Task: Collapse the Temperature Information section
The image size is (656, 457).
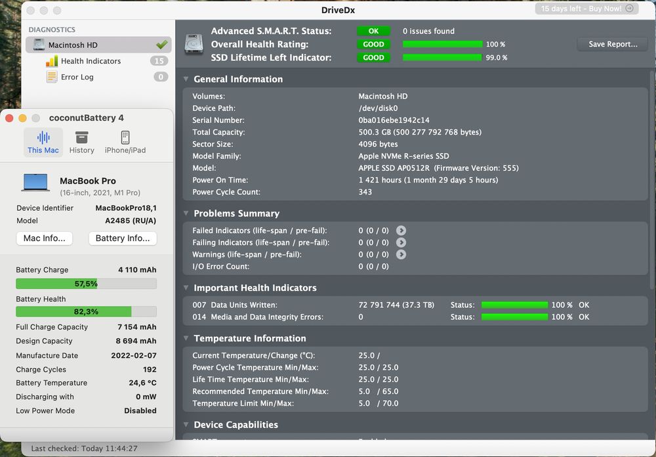Action: click(186, 338)
